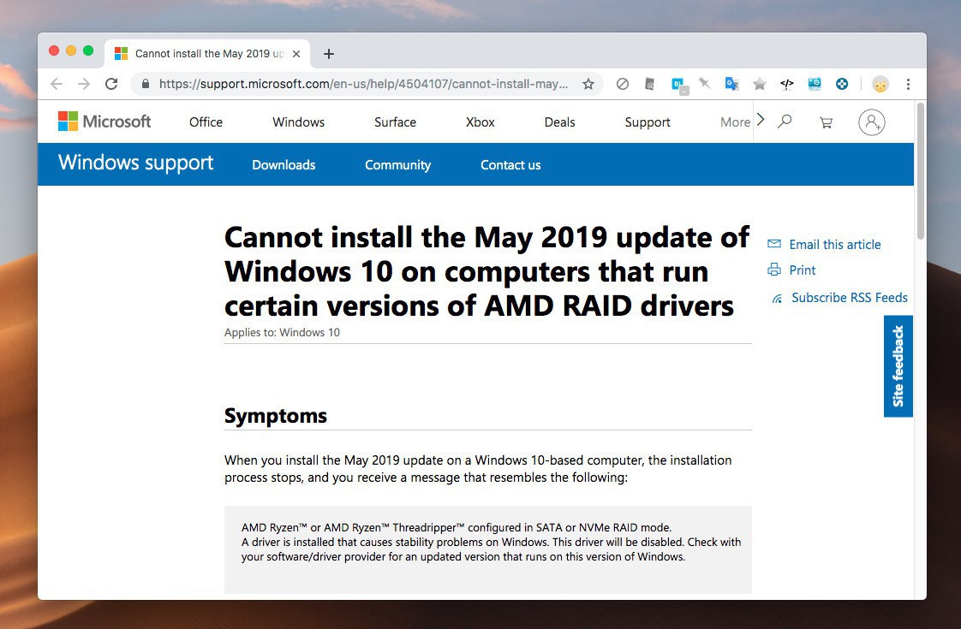Click the RSS icon beside Subscribe RSS Feeds
This screenshot has height=629, width=961.
tap(777, 299)
